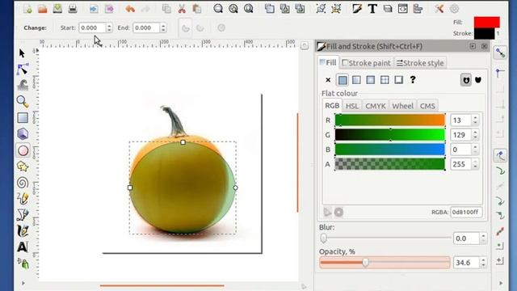Click the Import icon

[x=94, y=9]
